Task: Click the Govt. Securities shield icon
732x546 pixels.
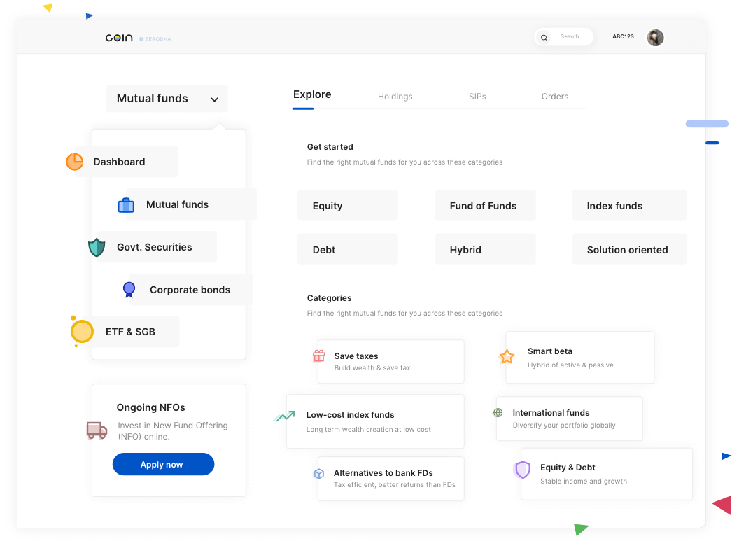Action: point(97,247)
